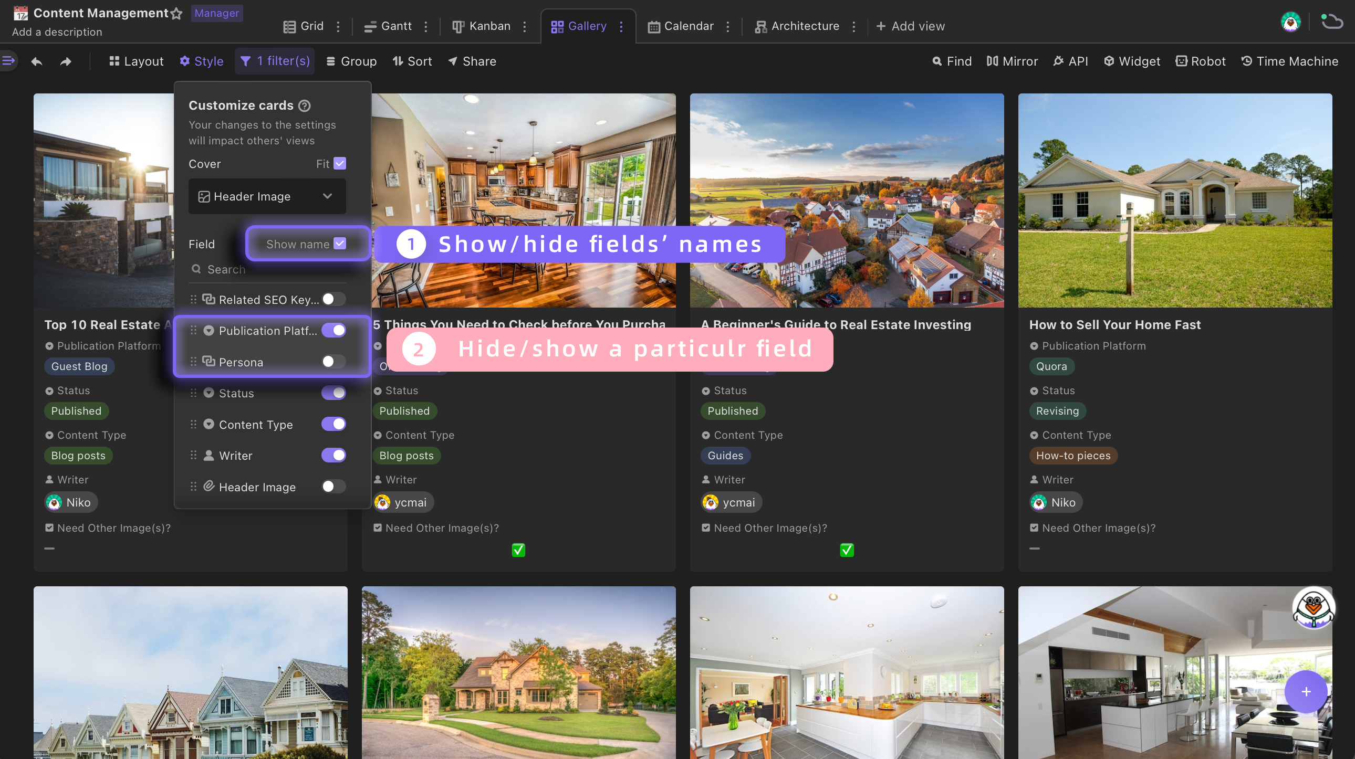Switch to the Grid view tab
This screenshot has height=759, width=1355.
[x=304, y=26]
